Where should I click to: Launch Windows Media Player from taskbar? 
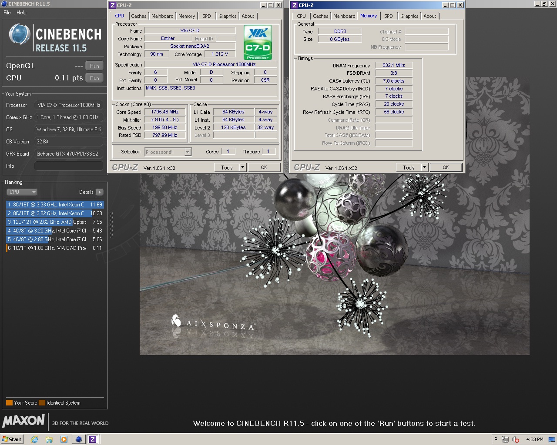point(64,439)
